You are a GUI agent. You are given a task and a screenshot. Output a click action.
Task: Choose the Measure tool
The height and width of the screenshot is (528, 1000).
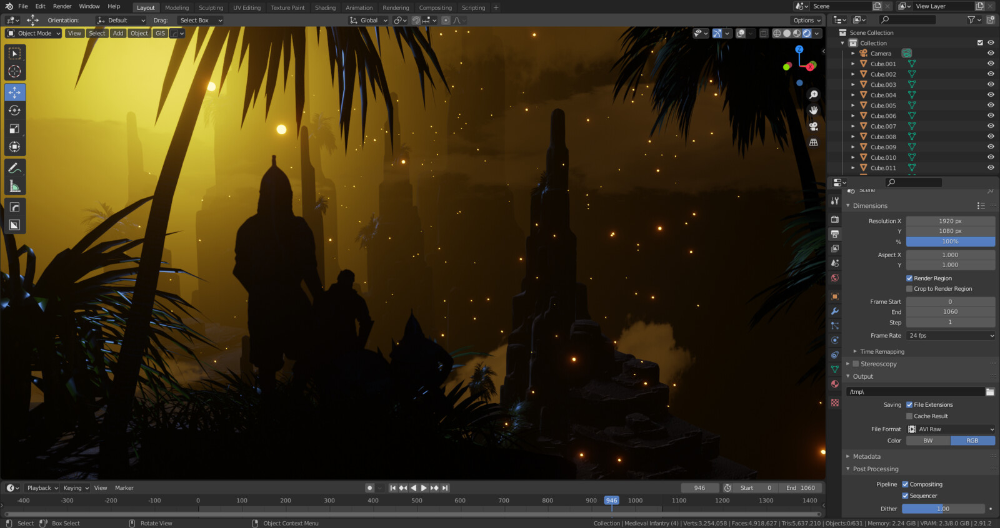[x=15, y=186]
